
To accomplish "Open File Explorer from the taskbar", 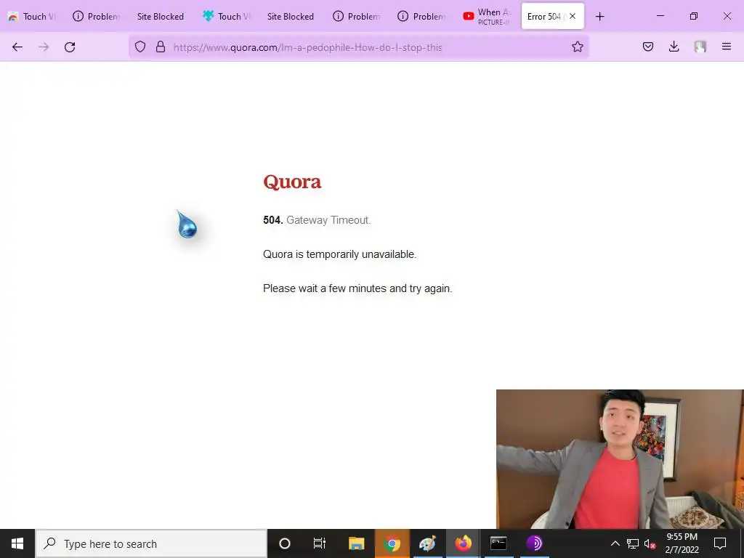I will pyautogui.click(x=356, y=543).
